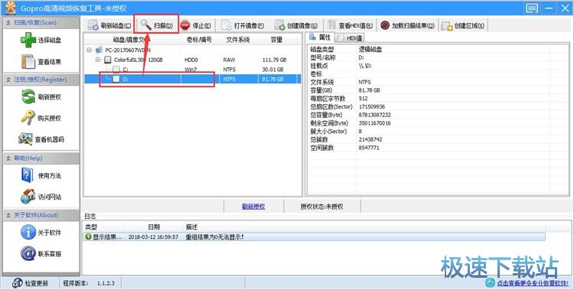Open 关于软件 info entry
This screenshot has width=574, height=290.
click(41, 233)
